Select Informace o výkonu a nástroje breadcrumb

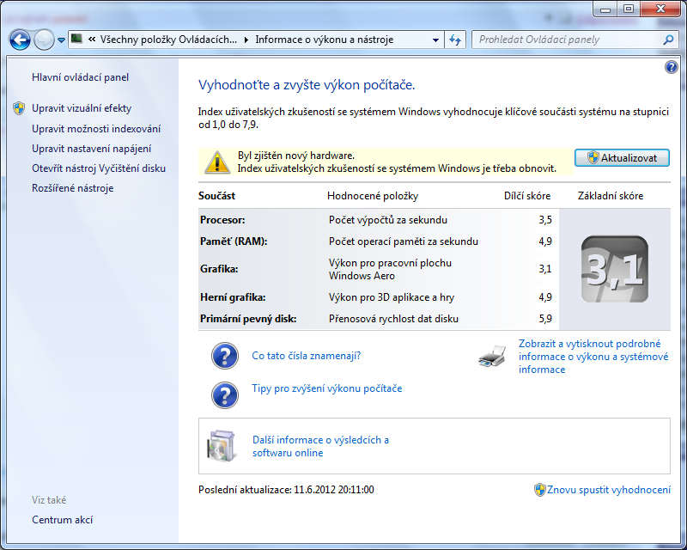tap(325, 40)
